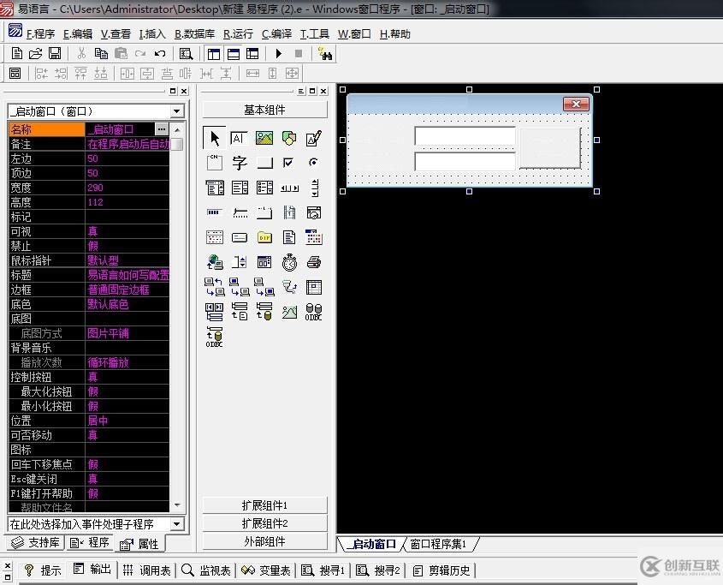Open the R.运行 menu

pos(238,34)
